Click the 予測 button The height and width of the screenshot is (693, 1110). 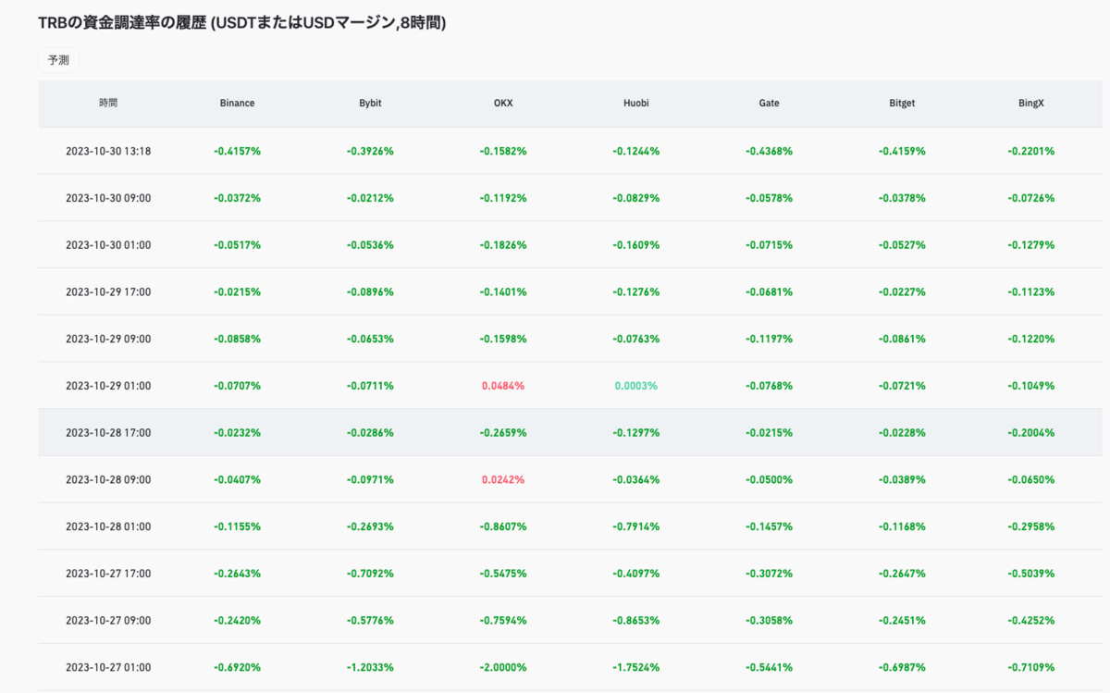pos(59,60)
